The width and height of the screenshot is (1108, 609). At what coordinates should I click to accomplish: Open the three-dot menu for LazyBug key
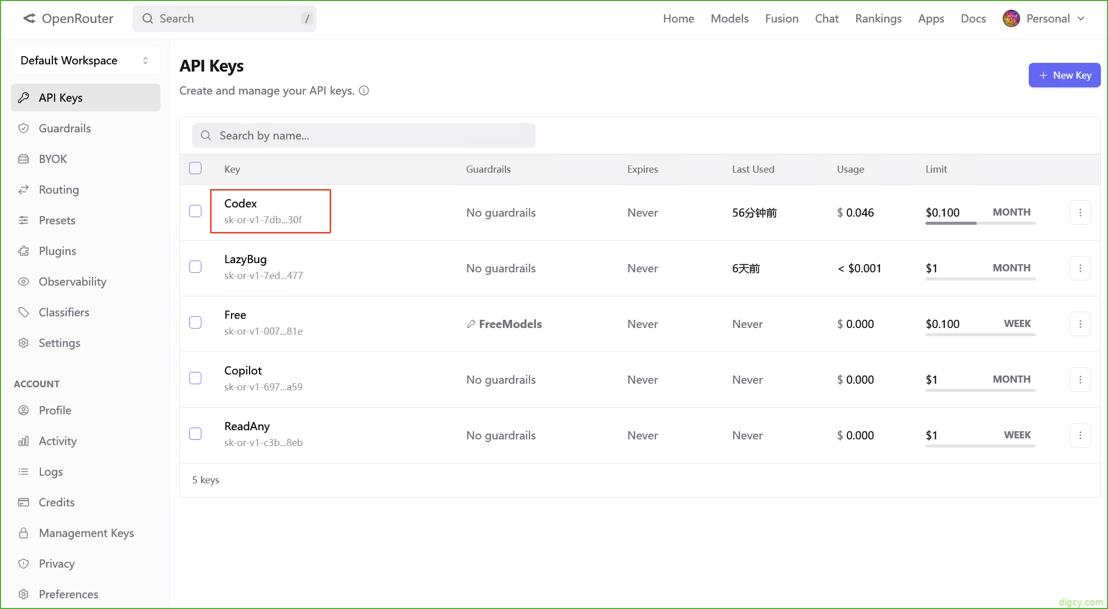click(x=1080, y=268)
